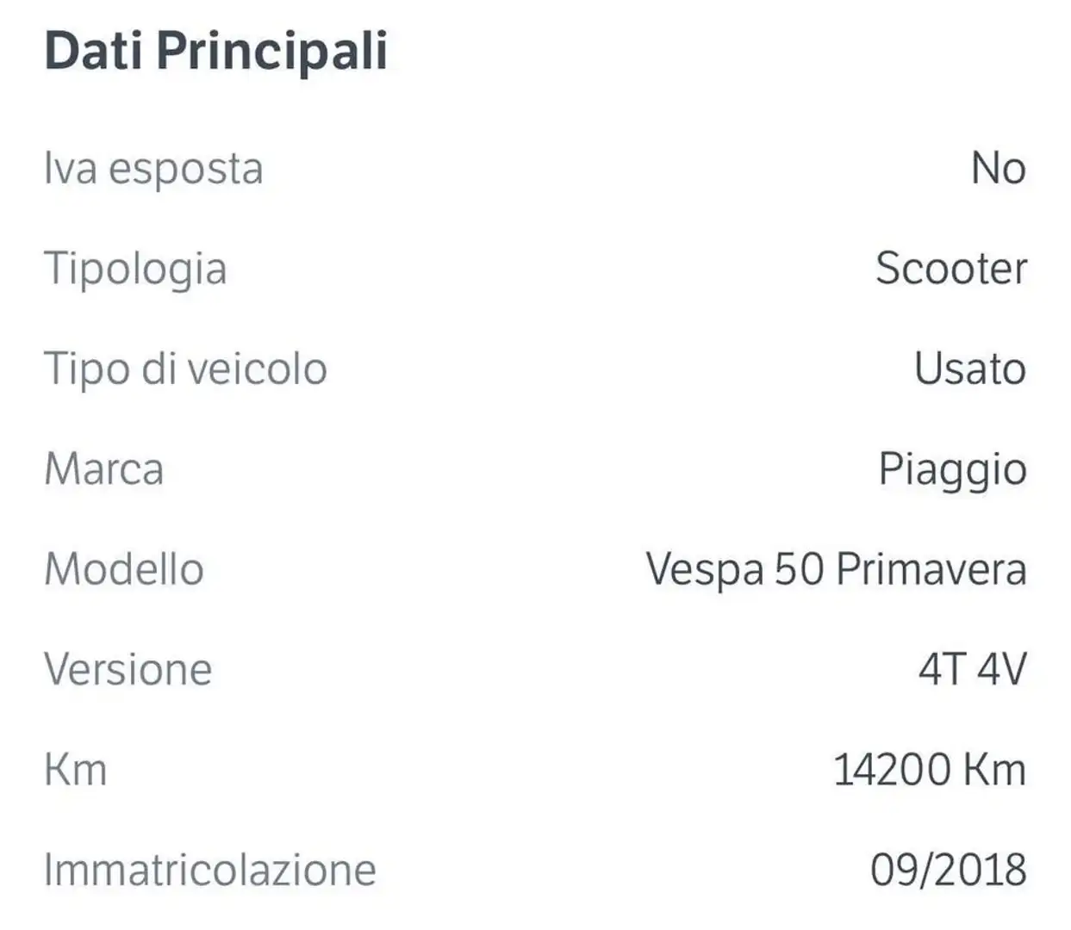1071x930 pixels.
Task: Select the Tipologia label
Action: tap(135, 270)
